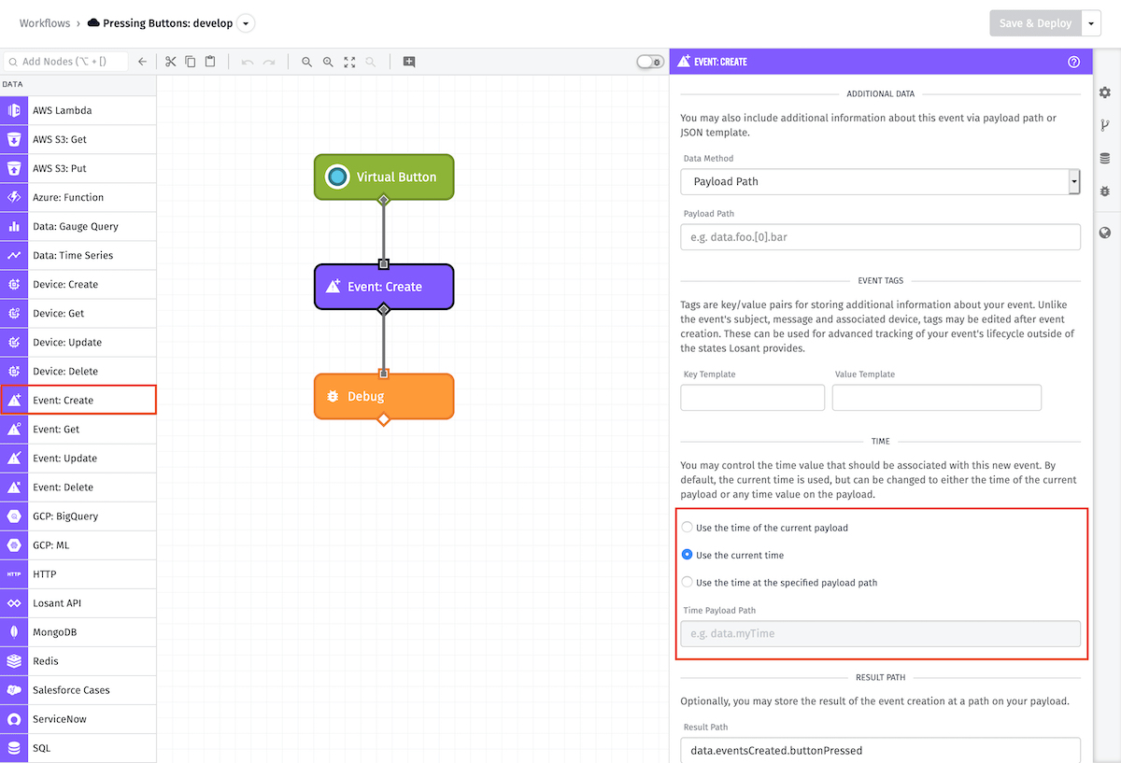The width and height of the screenshot is (1121, 763).
Task: Choose Event: Create from node list
Action: click(x=78, y=400)
